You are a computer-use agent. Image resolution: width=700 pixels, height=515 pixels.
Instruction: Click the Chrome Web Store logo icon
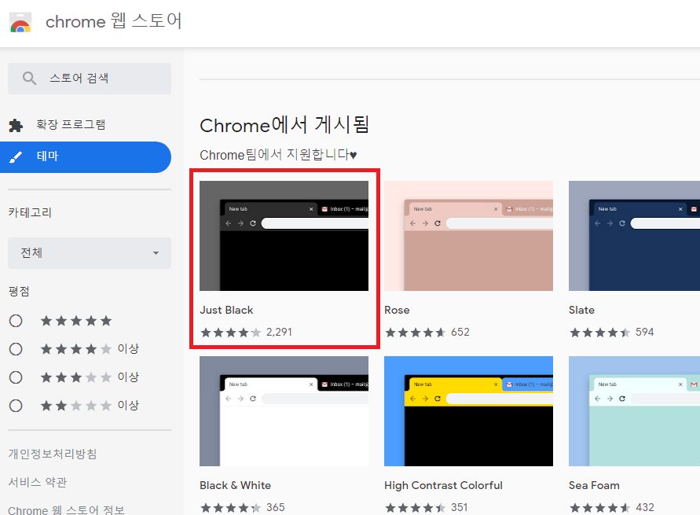(20, 22)
